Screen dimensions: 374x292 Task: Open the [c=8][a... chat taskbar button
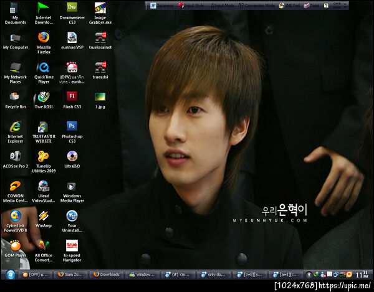[x=250, y=275]
